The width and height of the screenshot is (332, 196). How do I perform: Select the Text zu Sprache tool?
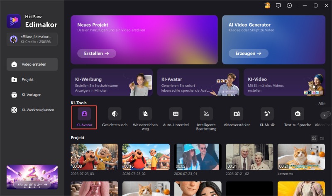(x=298, y=114)
